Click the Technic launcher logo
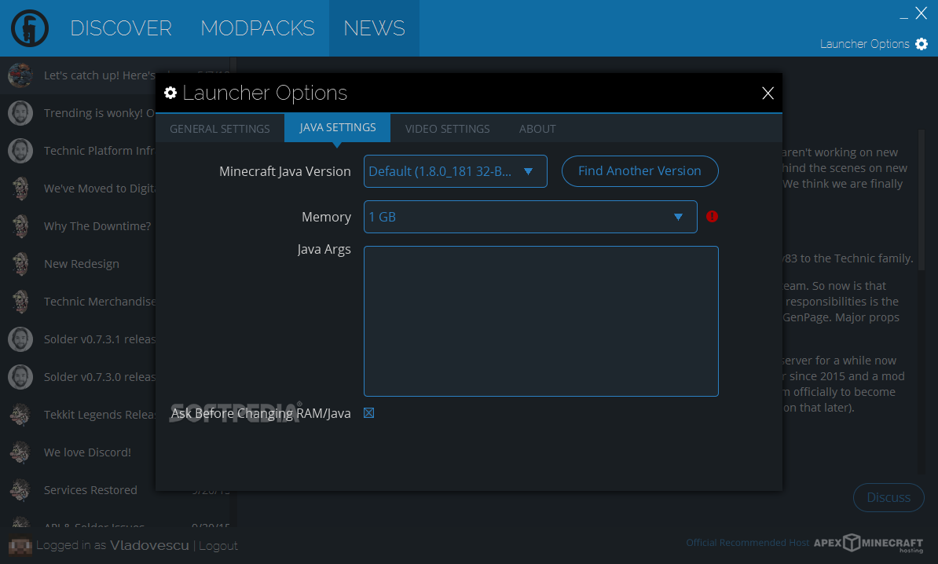938x564 pixels. coord(29,28)
